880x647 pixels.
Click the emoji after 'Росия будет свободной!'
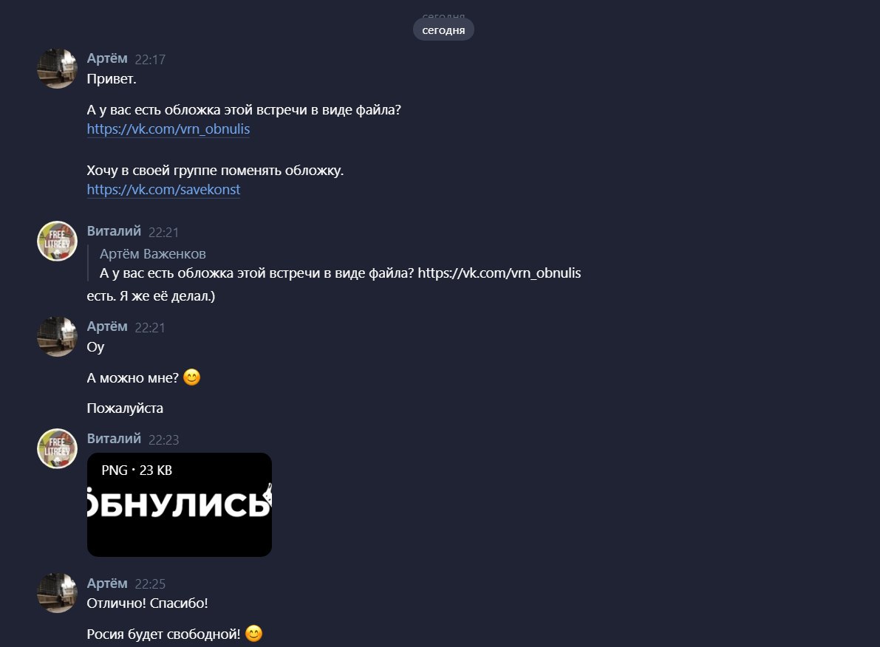(254, 634)
